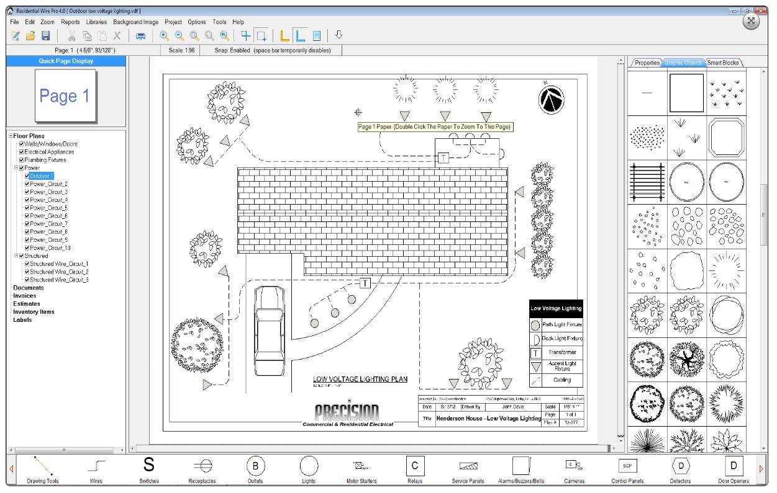Open the Relays symbol category
The width and height of the screenshot is (777, 493).
[x=415, y=469]
